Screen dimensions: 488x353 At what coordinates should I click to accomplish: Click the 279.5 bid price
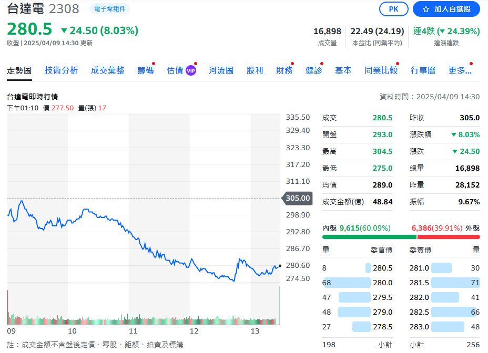click(382, 298)
